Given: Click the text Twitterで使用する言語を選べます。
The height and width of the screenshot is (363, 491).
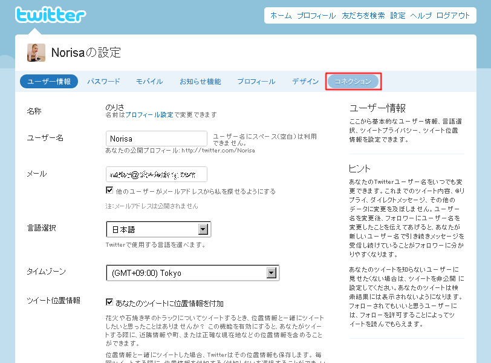Looking at the screenshot, I should point(155,244).
